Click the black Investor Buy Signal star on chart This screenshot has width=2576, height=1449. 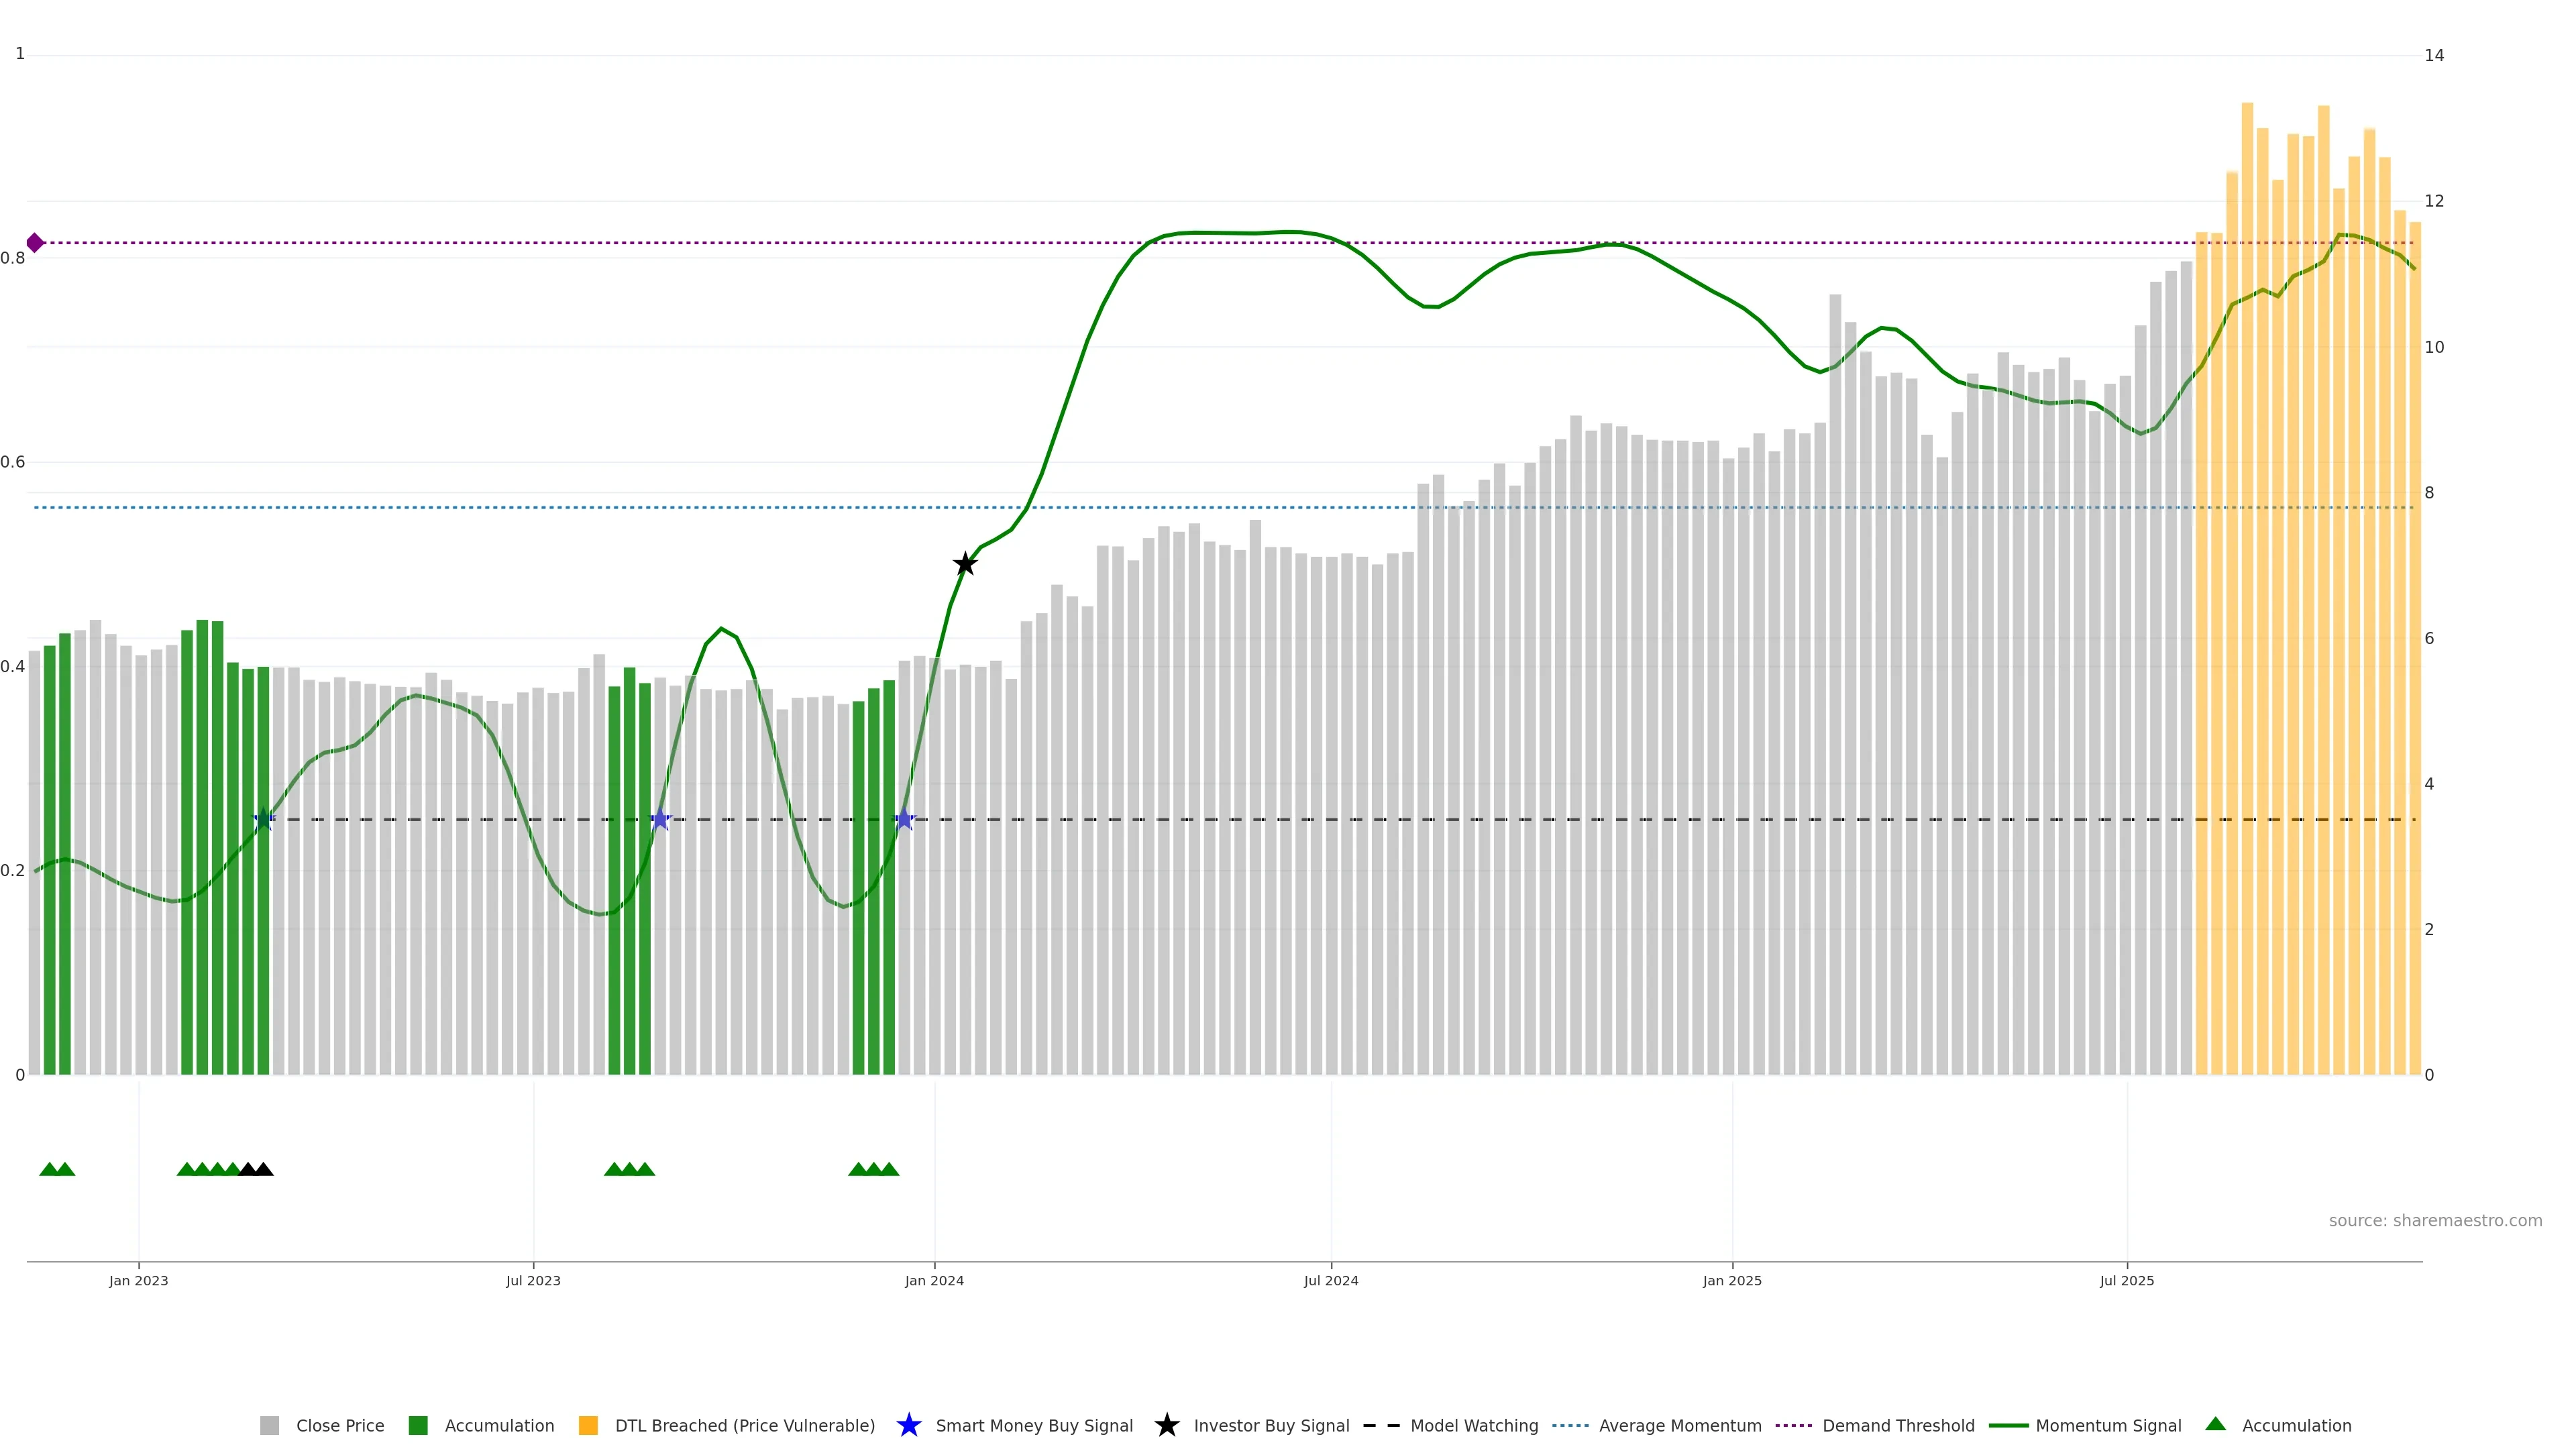(964, 564)
